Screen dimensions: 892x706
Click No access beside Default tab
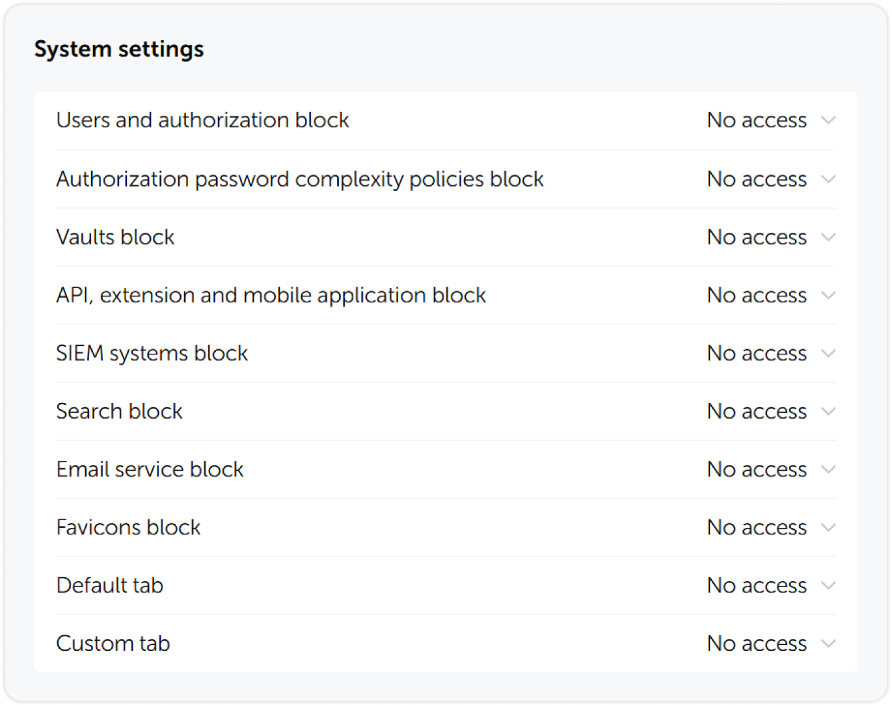click(756, 585)
